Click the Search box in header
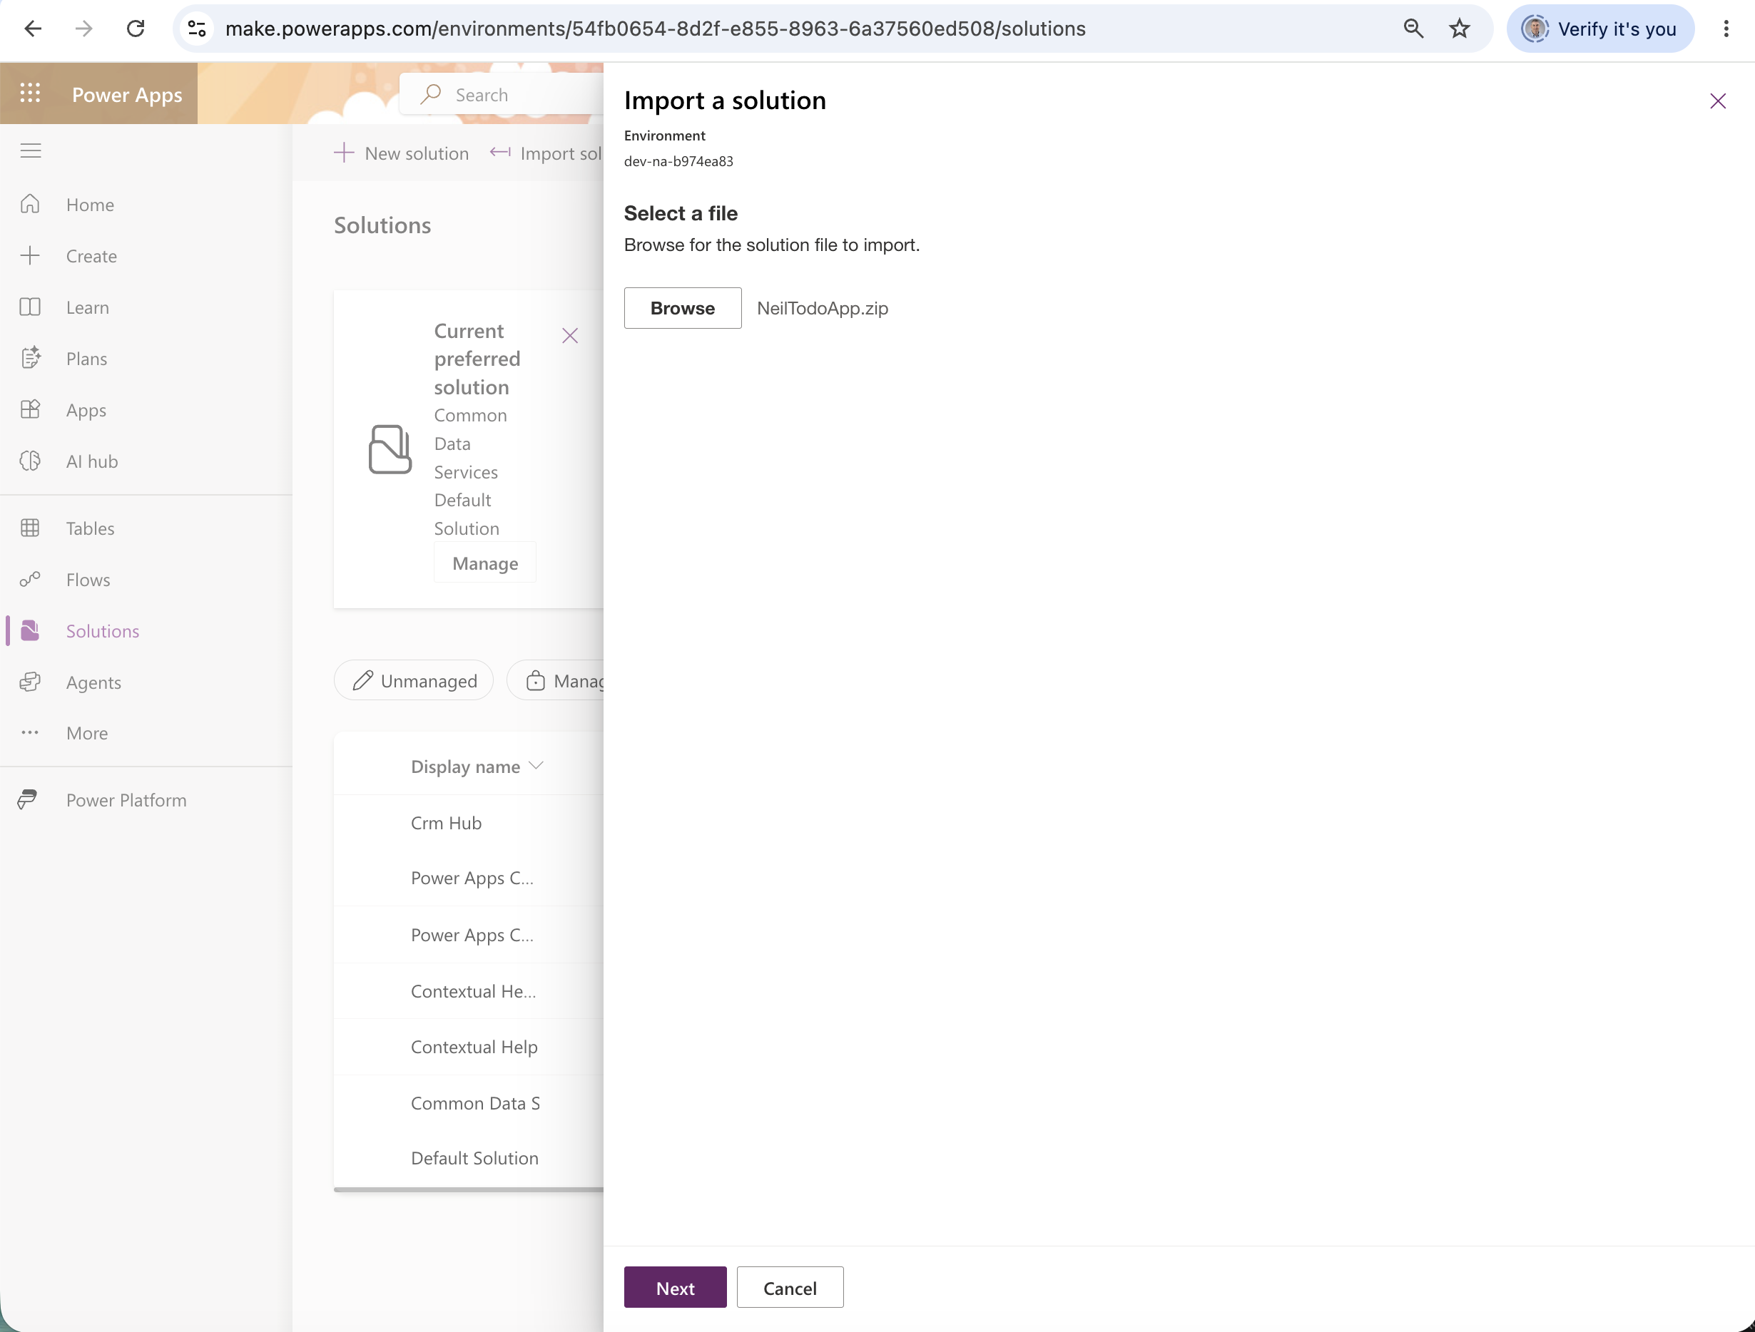1755x1332 pixels. click(502, 94)
